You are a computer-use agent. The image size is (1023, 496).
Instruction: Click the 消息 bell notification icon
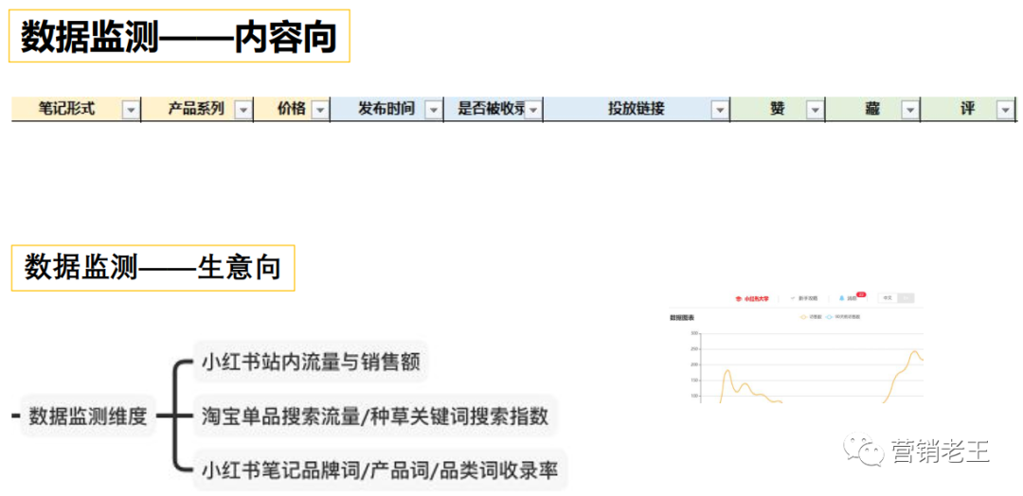[841, 298]
